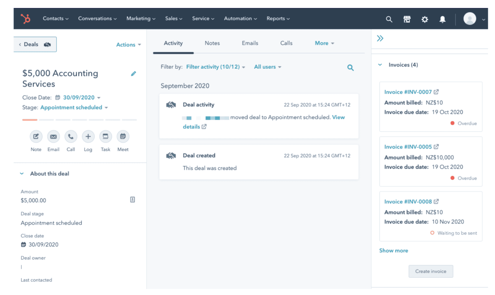The image size is (495, 295).
Task: Open the Actions dropdown
Action: pyautogui.click(x=128, y=44)
